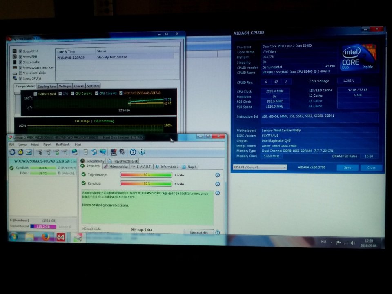This screenshot has width=392, height=294.
Task: Enable the Stress local disks checkbox
Action: 20,73
